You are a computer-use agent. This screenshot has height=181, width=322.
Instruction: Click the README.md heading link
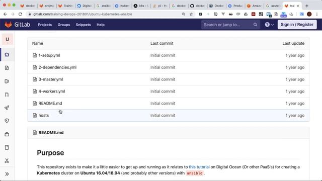click(51, 133)
